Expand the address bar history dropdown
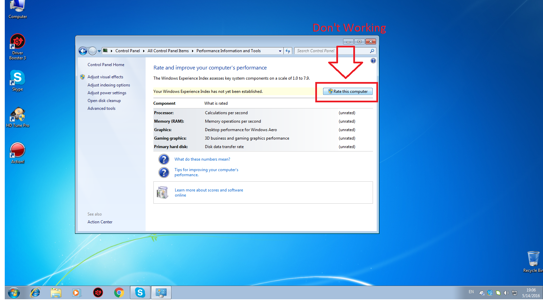The width and height of the screenshot is (543, 305). 280,51
